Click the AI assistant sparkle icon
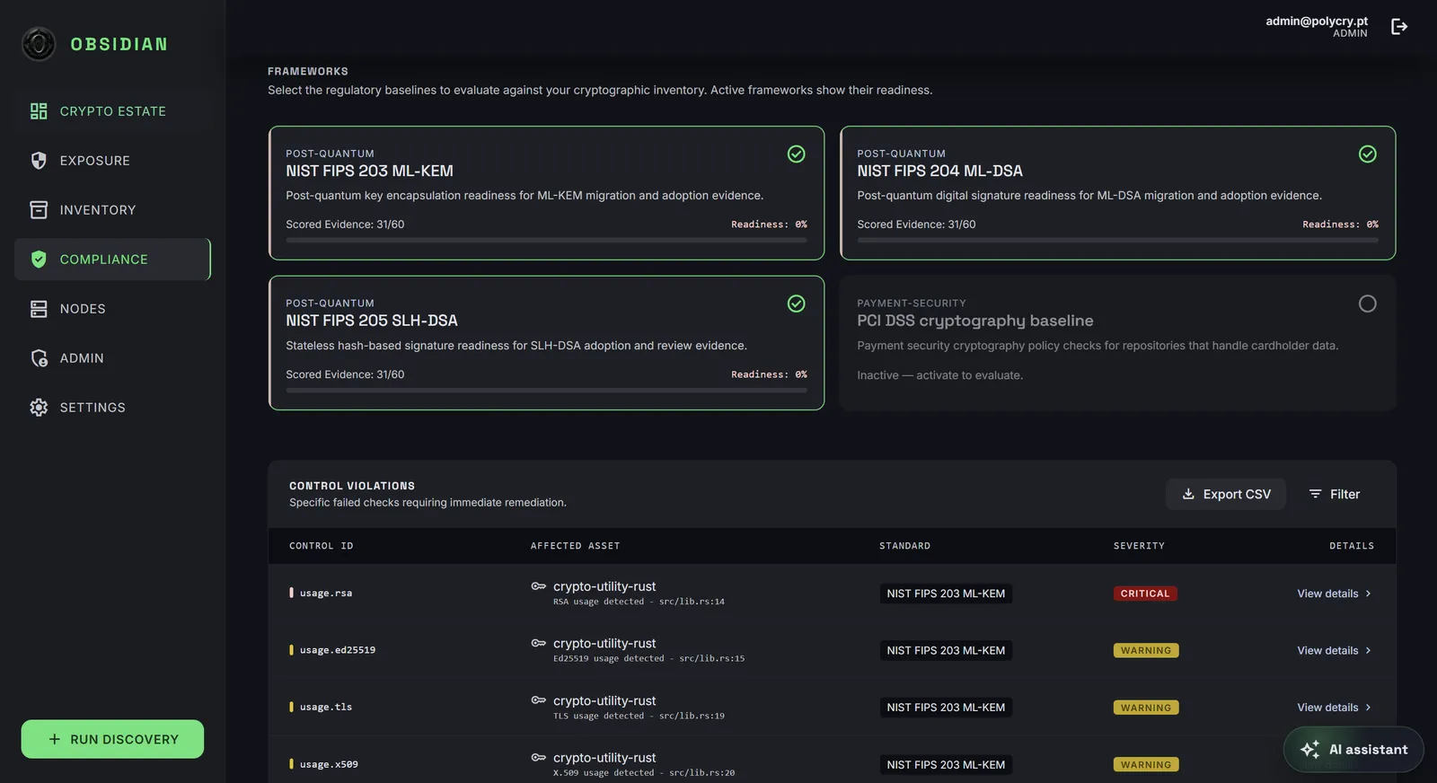1437x783 pixels. (1309, 749)
